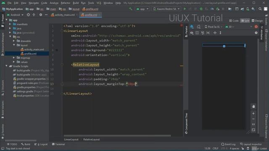Open API level 30 dropdown in preview
The height and width of the screenshot is (151, 269).
(229, 27)
